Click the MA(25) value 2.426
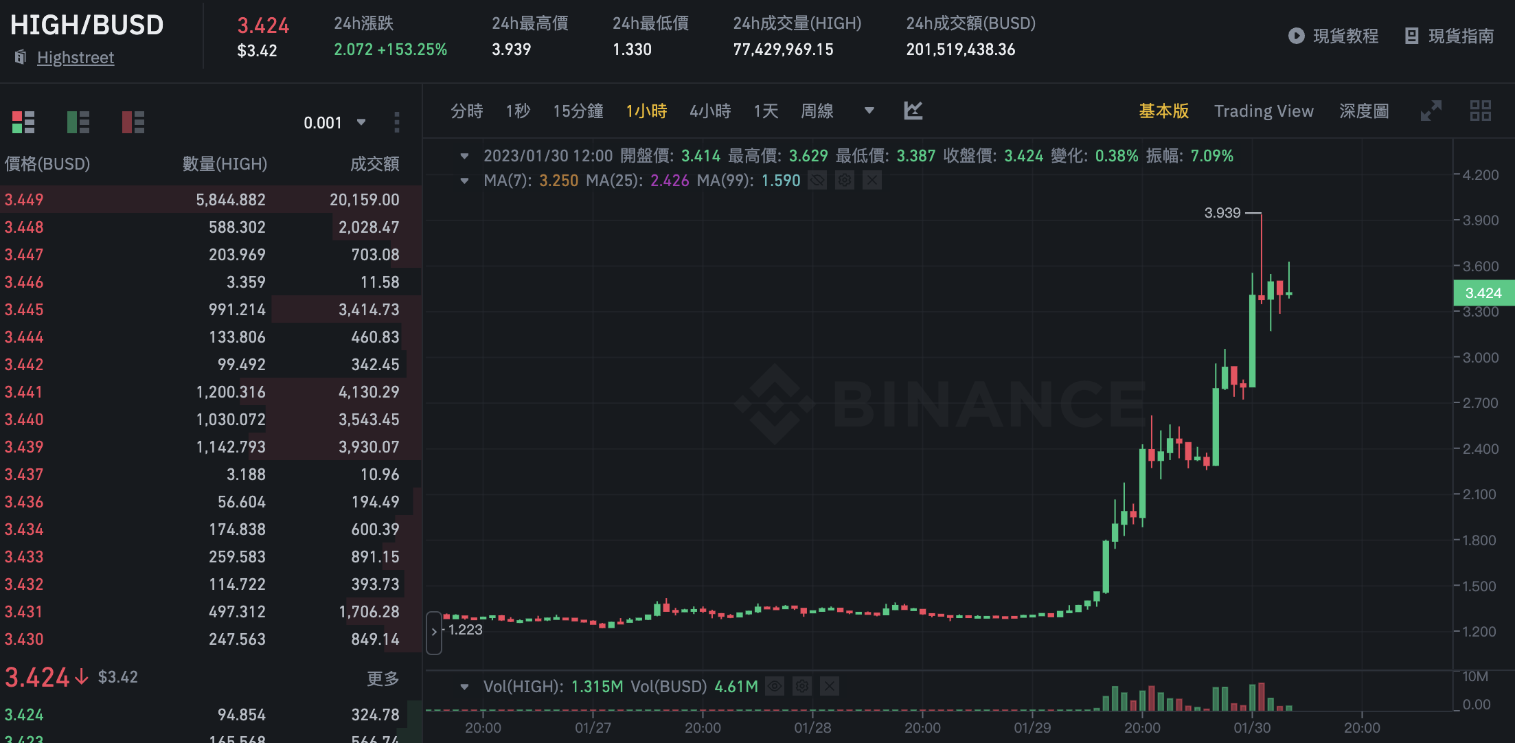 670,181
